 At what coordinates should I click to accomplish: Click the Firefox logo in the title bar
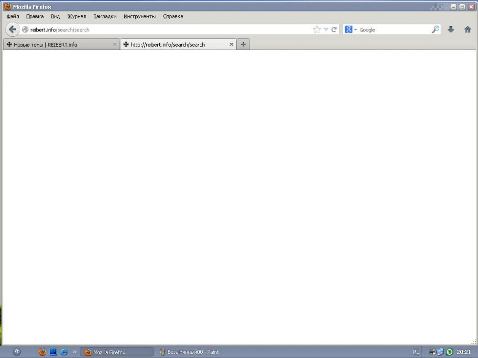pyautogui.click(x=8, y=7)
